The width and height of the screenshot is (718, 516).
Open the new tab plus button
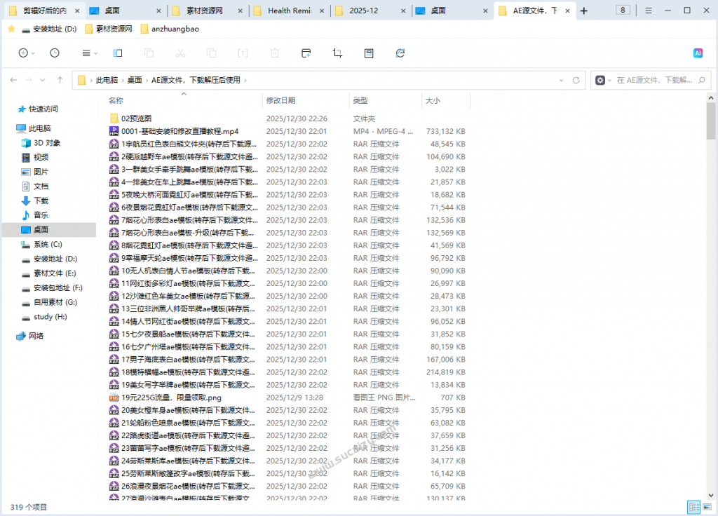[x=584, y=11]
